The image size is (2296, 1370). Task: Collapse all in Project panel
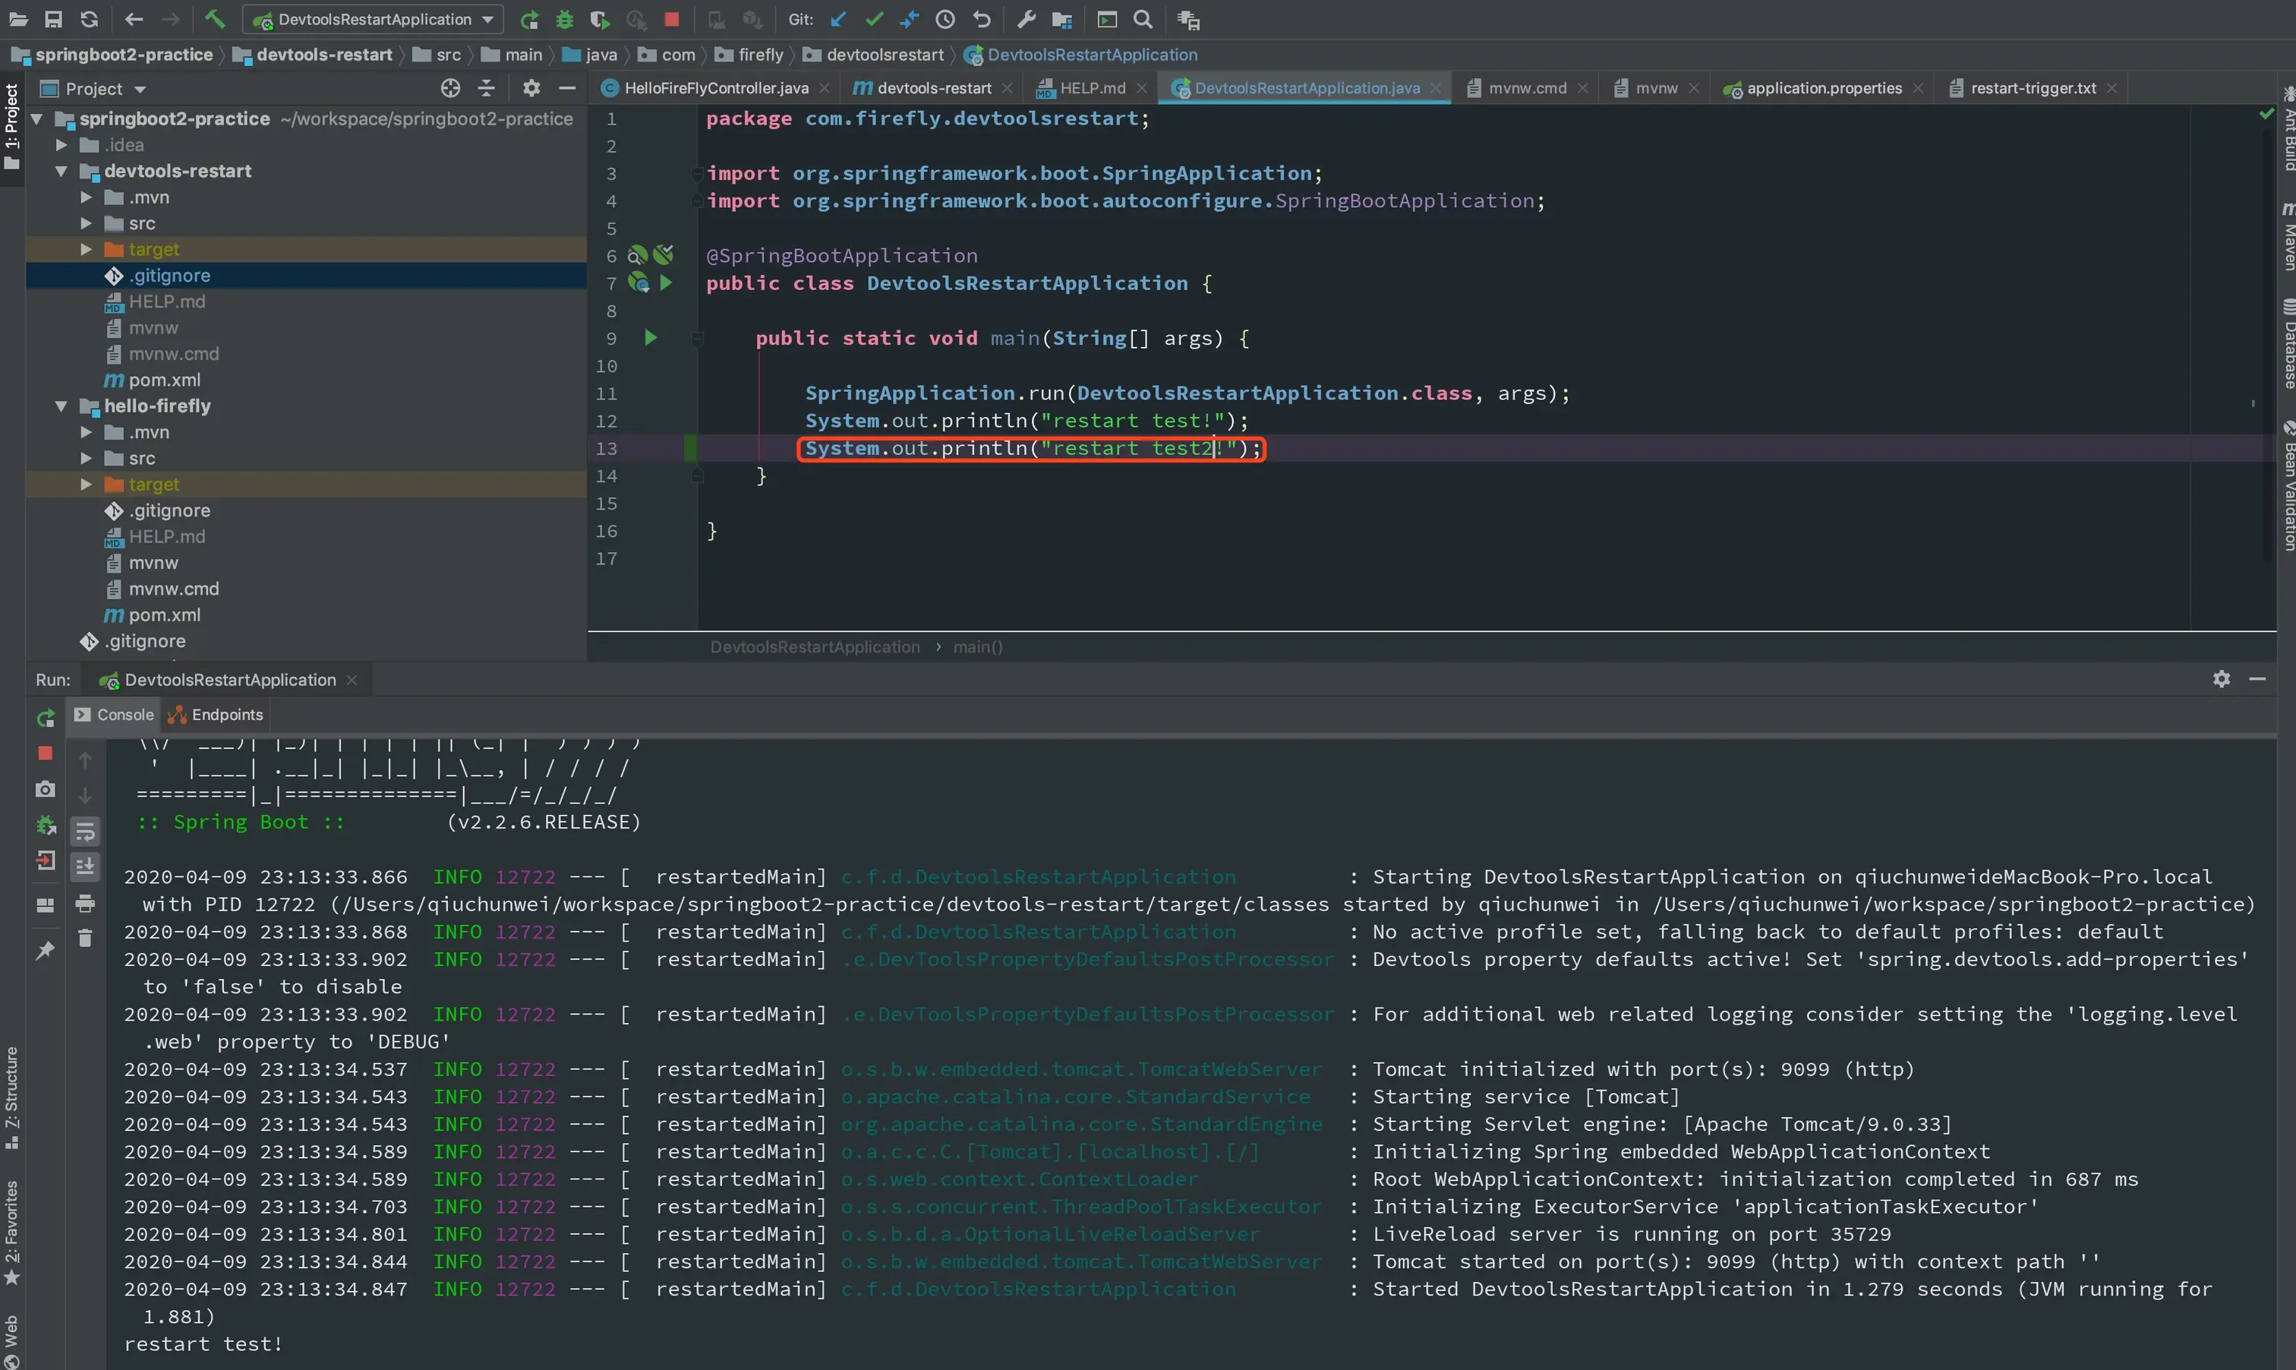487,89
